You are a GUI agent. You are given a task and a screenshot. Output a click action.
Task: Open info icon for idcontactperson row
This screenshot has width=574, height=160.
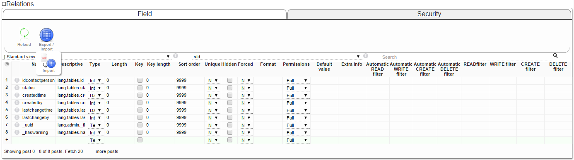pyautogui.click(x=17, y=81)
